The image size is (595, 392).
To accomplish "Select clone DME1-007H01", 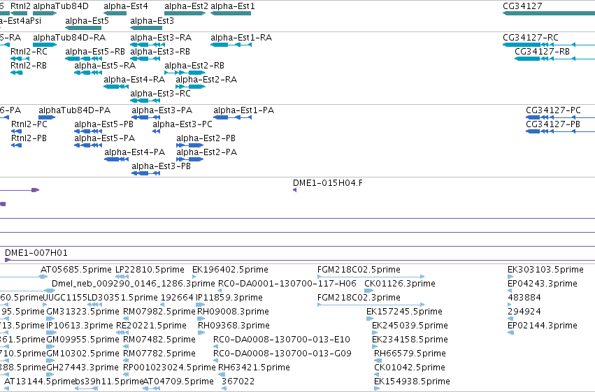I will pyautogui.click(x=36, y=253).
